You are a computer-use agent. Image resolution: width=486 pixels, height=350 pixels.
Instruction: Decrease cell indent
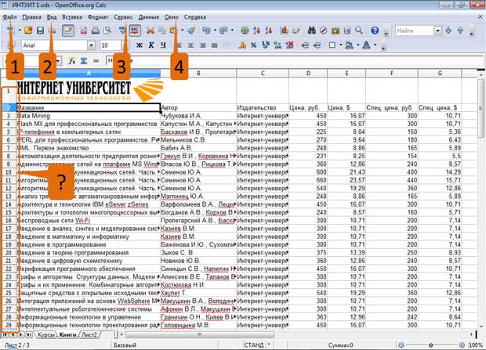[305, 45]
